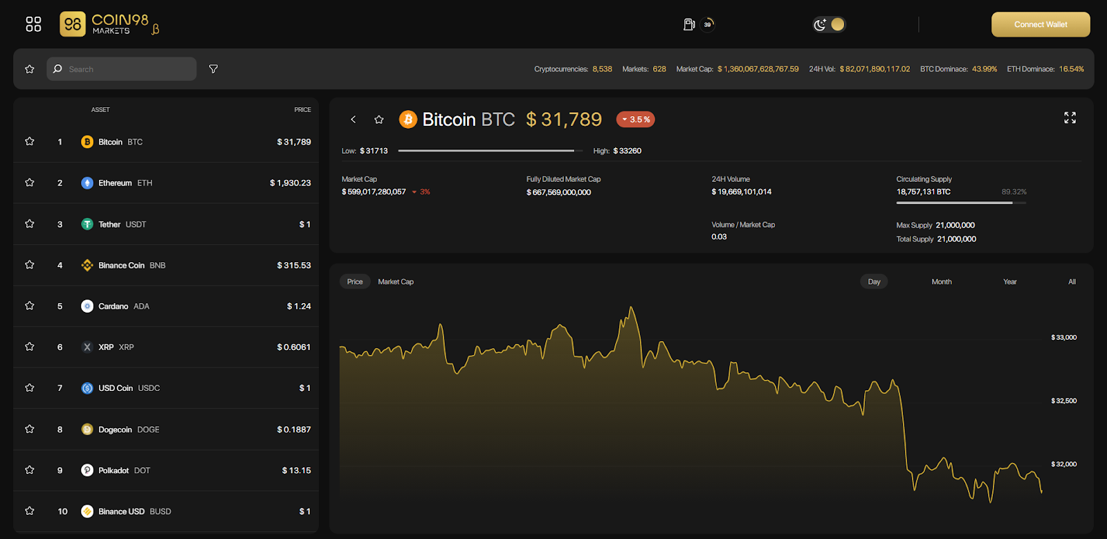Click Connect Wallet button
The width and height of the screenshot is (1107, 539).
click(1041, 24)
